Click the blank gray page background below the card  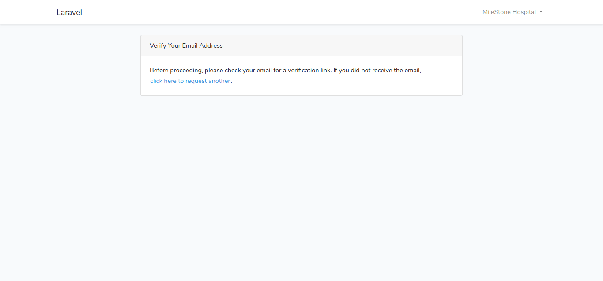[x=301, y=185]
